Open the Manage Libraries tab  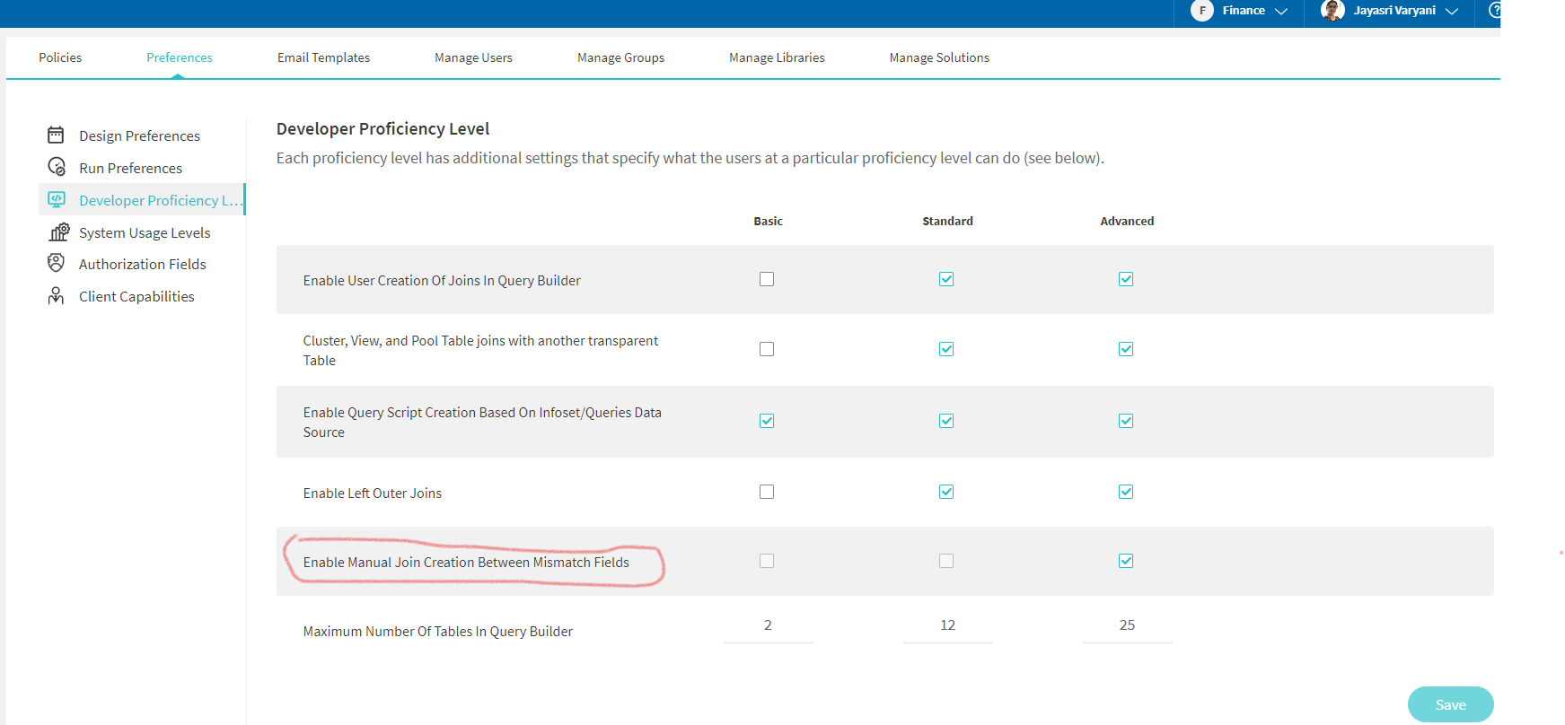777,57
